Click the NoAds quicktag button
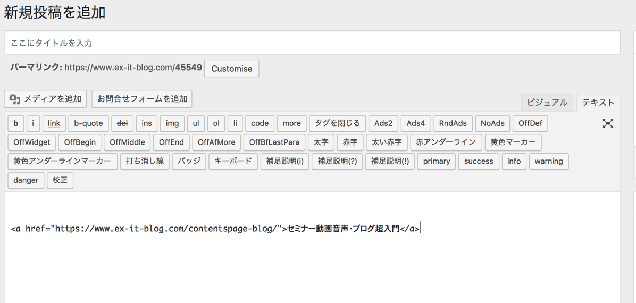The width and height of the screenshot is (636, 303). (492, 123)
